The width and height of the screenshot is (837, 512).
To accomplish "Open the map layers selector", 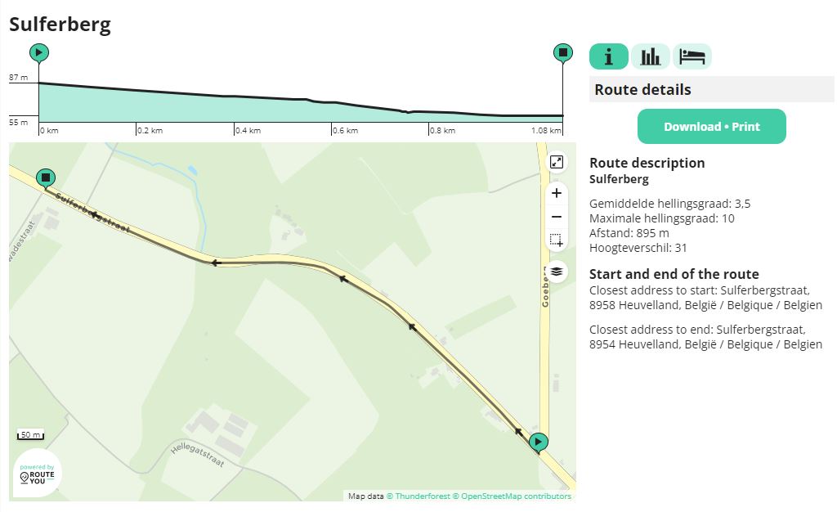I will click(557, 272).
